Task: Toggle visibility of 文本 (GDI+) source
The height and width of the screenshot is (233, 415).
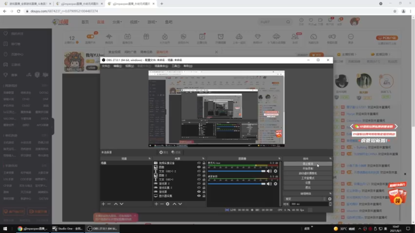Action: [x=199, y=179]
